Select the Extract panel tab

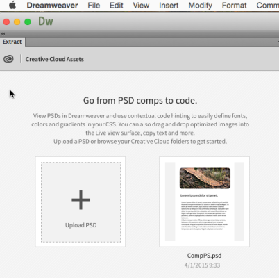(x=12, y=42)
